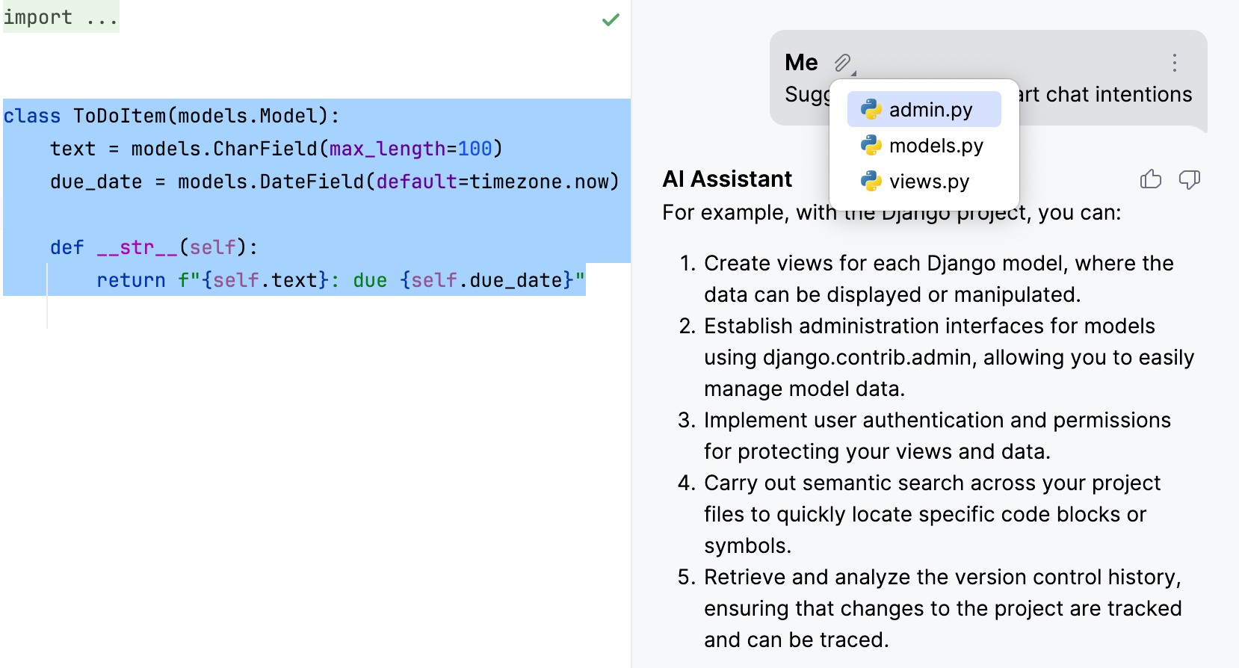Screen dimensions: 1239x668
Task: Dislike the AI Assistant response with thumbs down
Action: (1189, 179)
